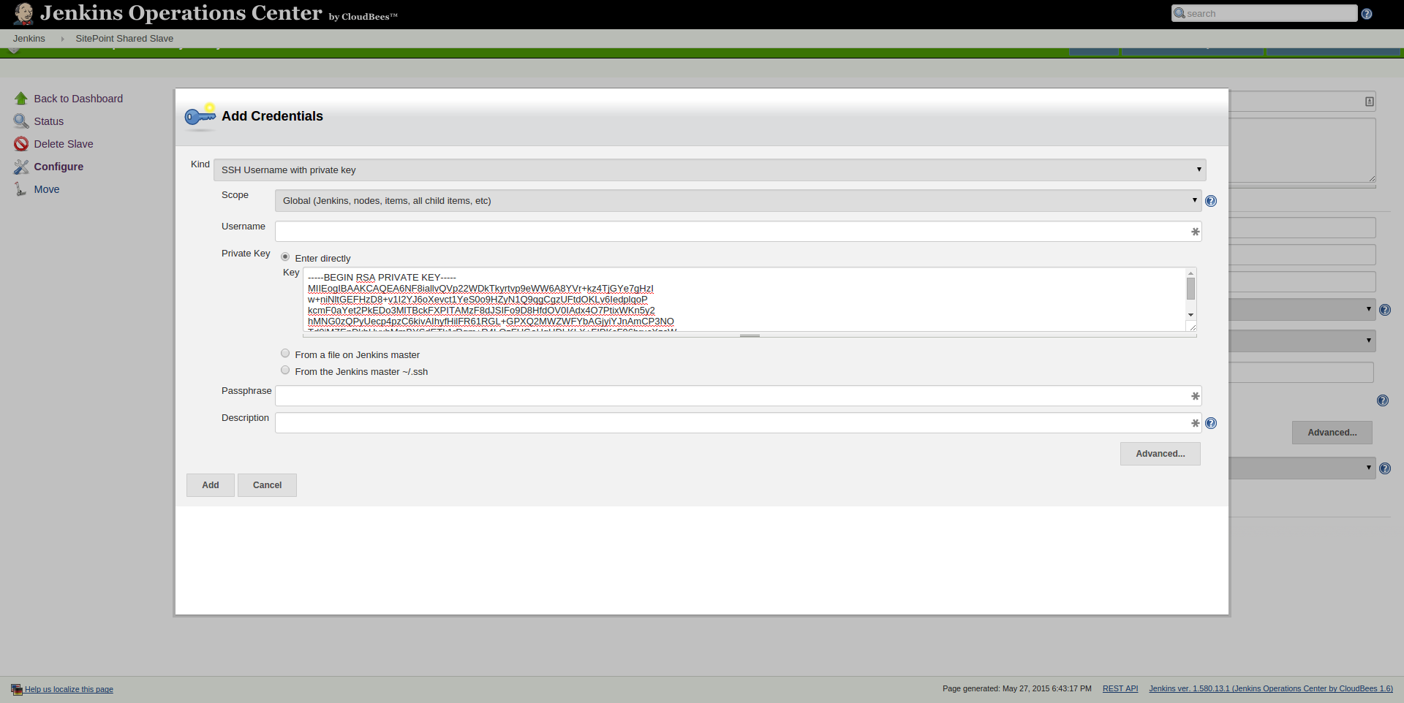Image resolution: width=1404 pixels, height=703 pixels.
Task: Click the Move icon in sidebar
Action: (x=21, y=189)
